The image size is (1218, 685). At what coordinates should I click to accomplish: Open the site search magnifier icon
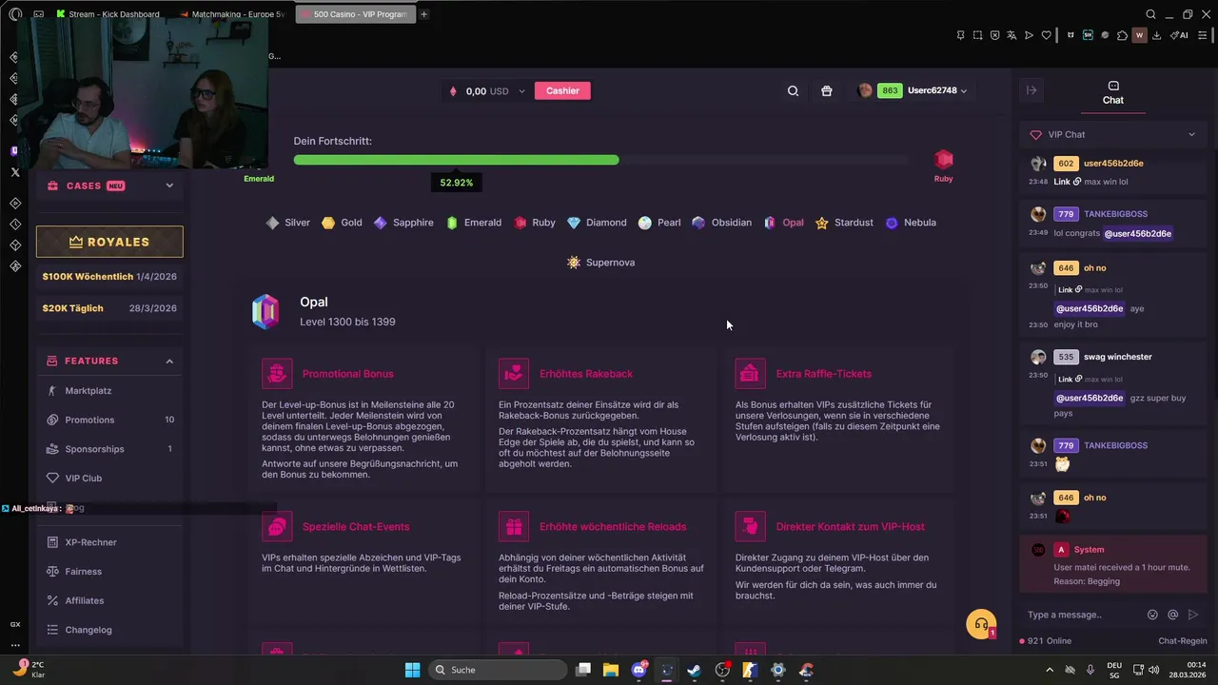coord(793,91)
